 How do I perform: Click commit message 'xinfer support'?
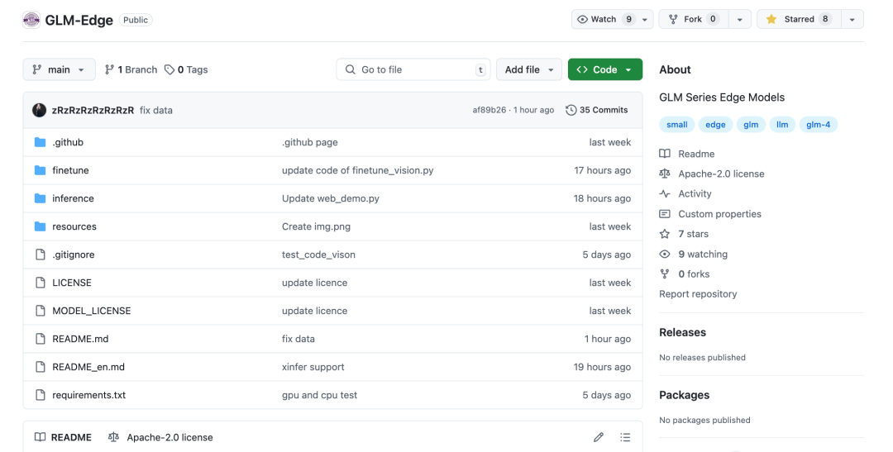313,367
